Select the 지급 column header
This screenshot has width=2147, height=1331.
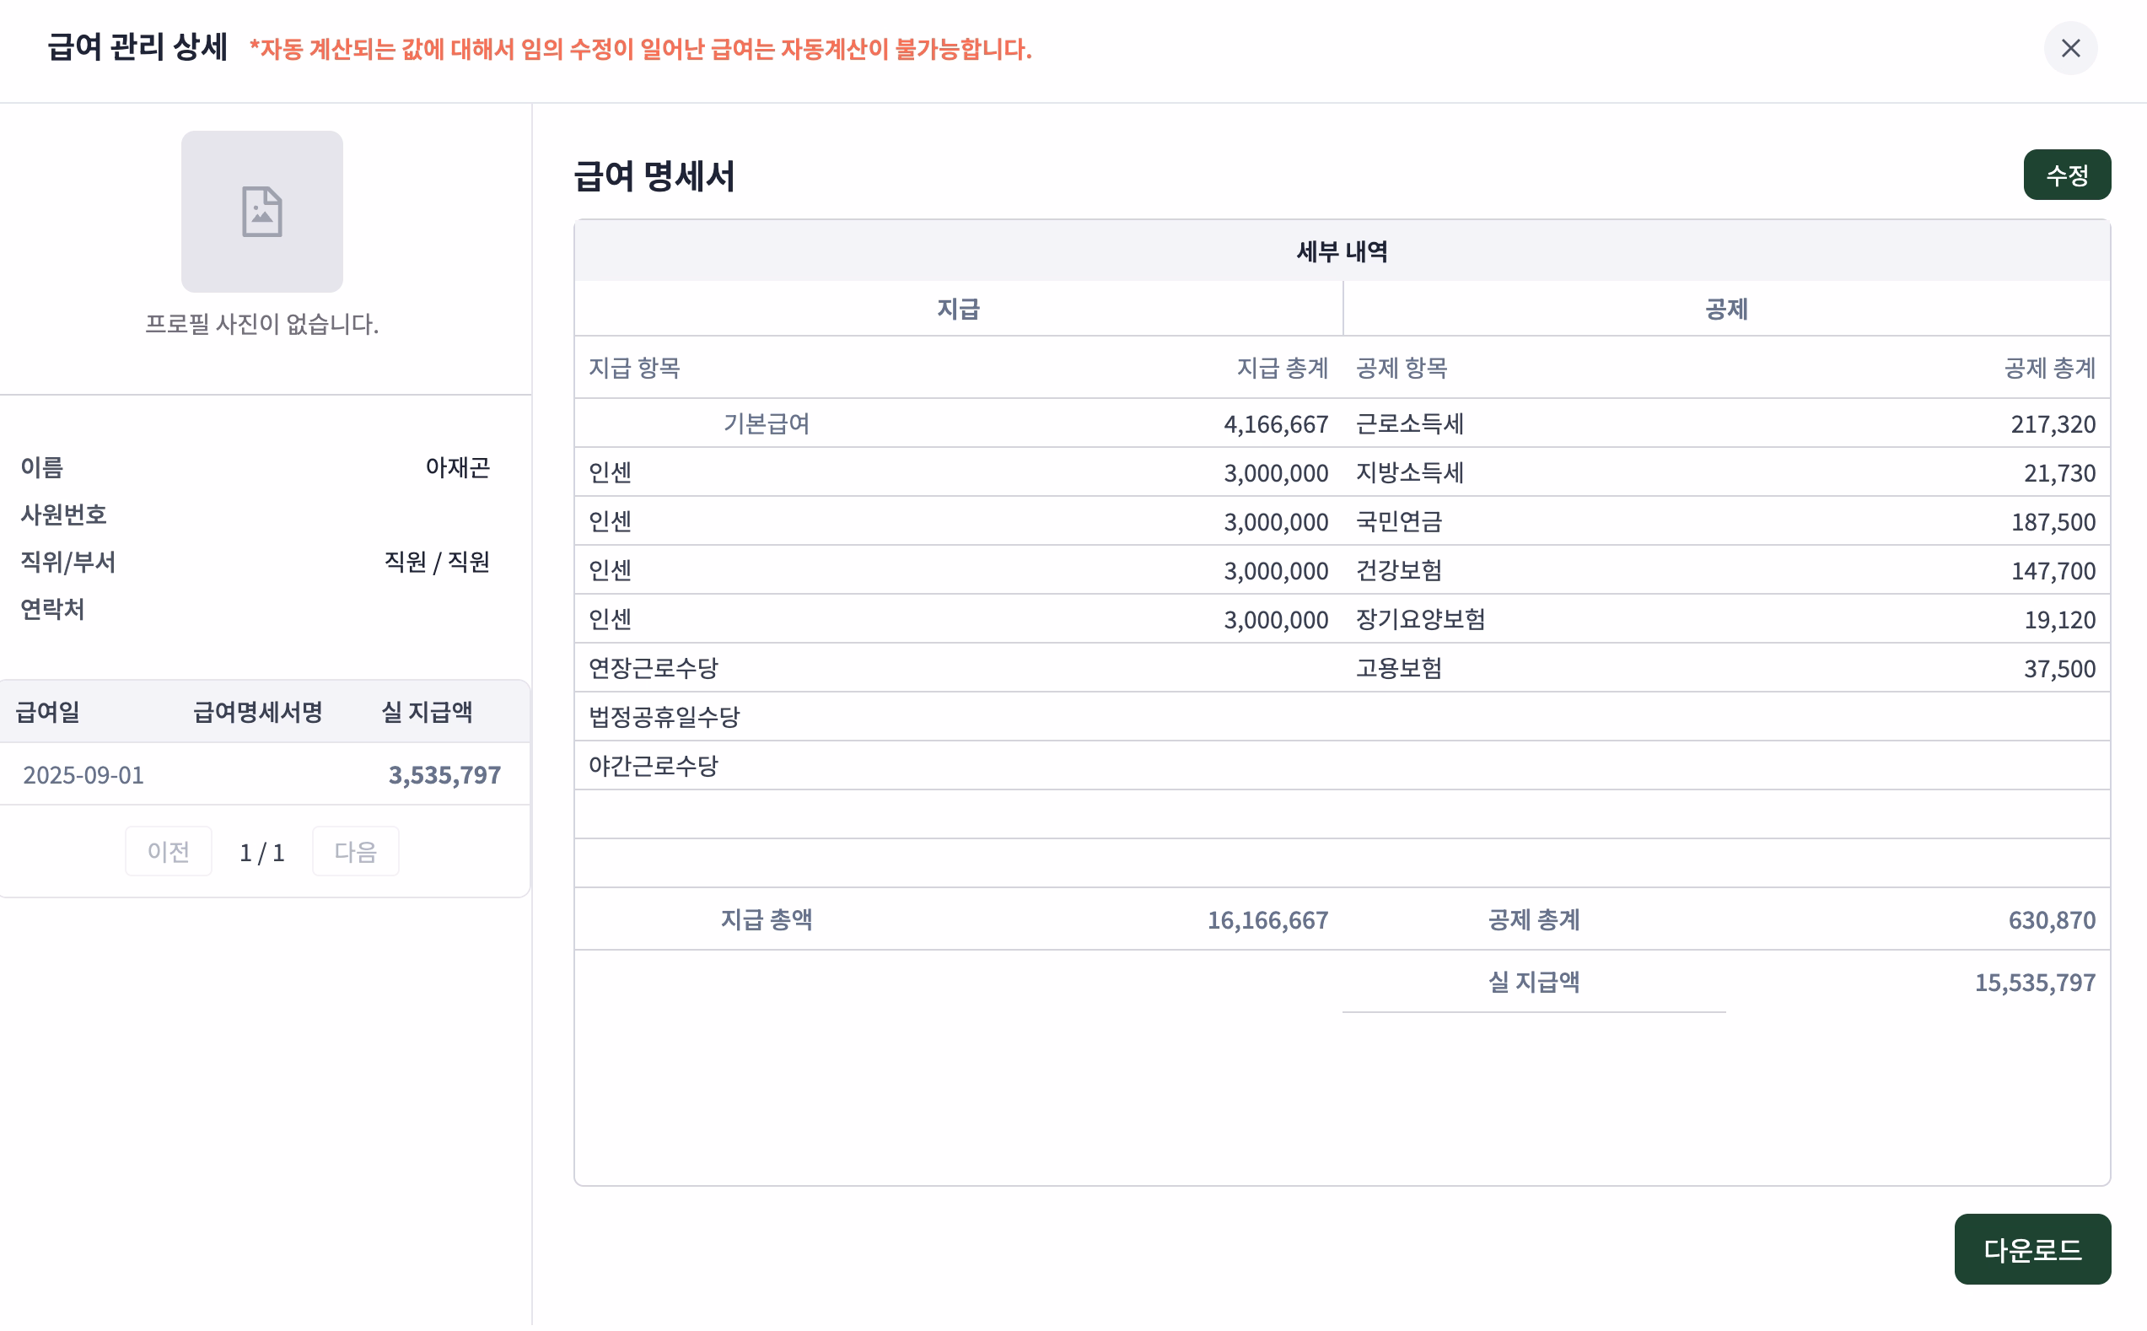coord(958,308)
